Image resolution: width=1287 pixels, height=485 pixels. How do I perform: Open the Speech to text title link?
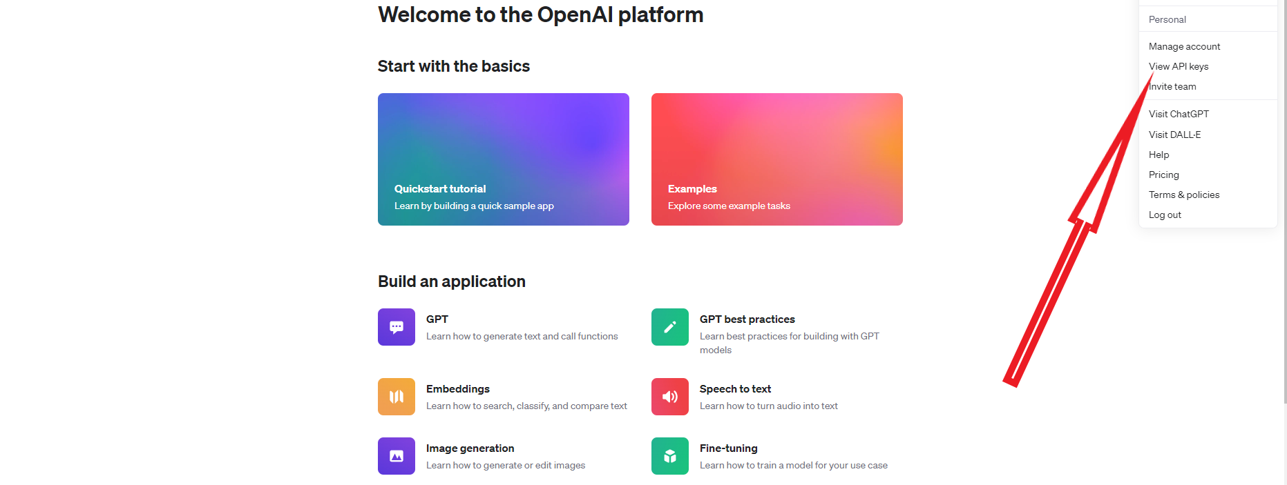tap(735, 388)
